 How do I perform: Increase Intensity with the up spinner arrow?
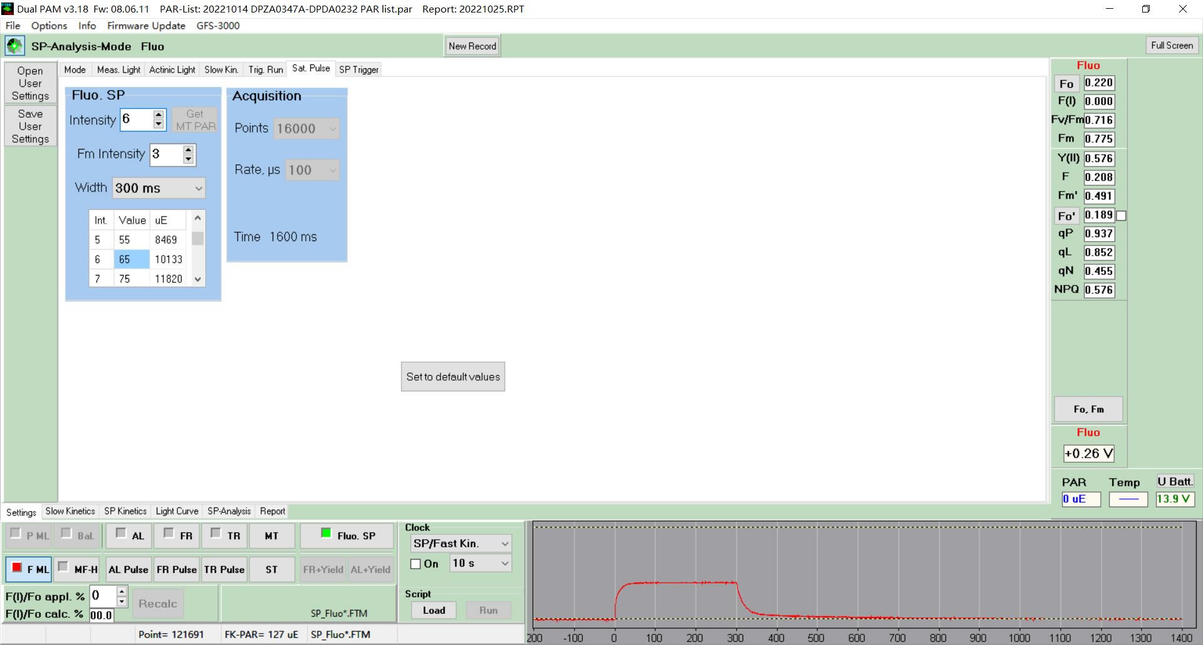(159, 115)
